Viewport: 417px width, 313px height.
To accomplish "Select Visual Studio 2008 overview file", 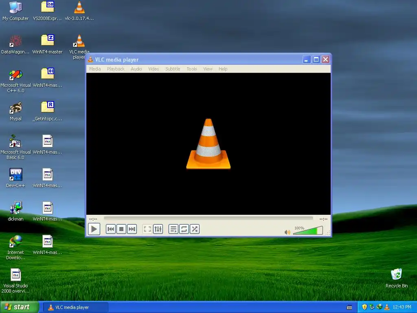I will click(x=15, y=281).
